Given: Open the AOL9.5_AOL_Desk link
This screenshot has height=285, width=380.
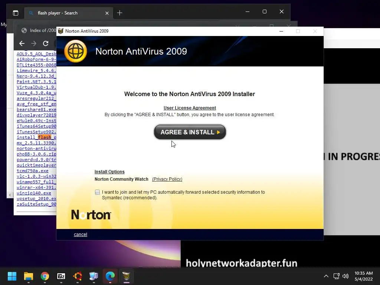Looking at the screenshot, I should (36, 54).
